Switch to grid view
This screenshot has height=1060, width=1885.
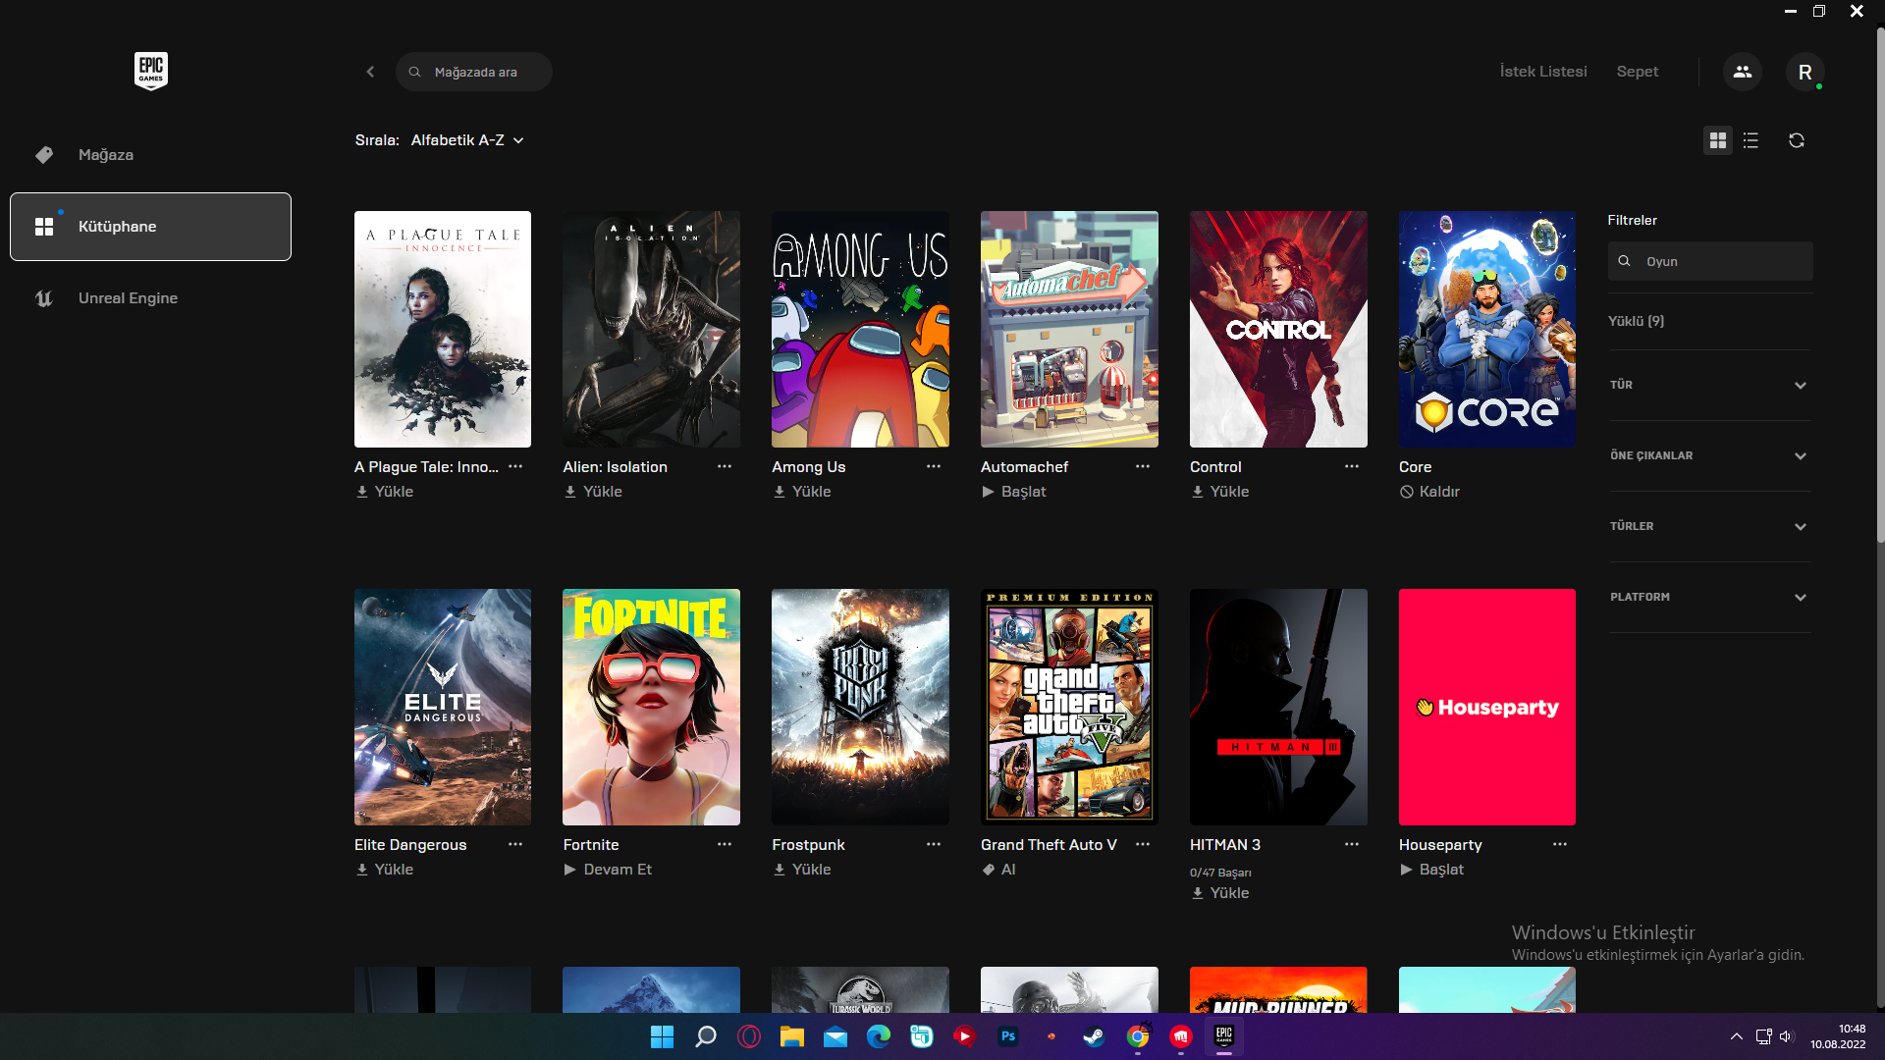click(x=1718, y=140)
